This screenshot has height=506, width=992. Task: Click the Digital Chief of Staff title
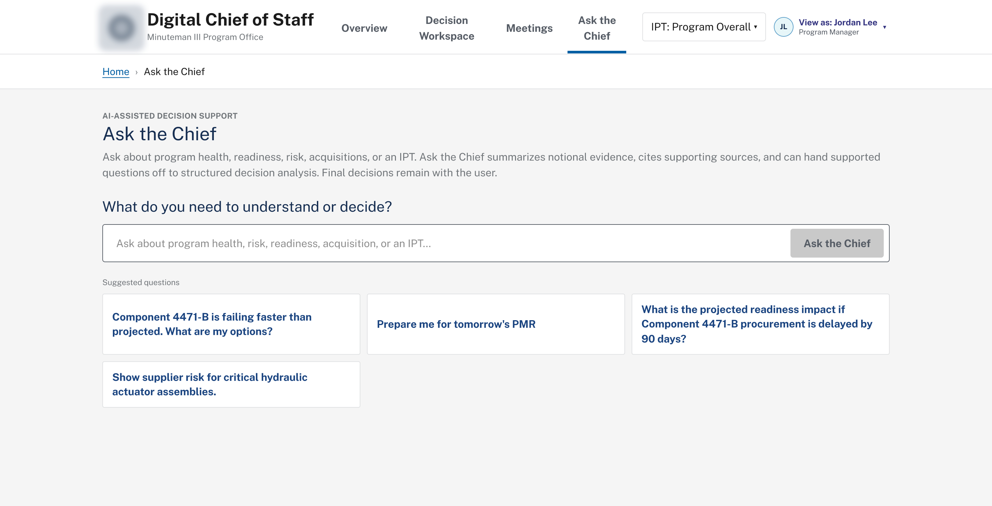pos(230,20)
